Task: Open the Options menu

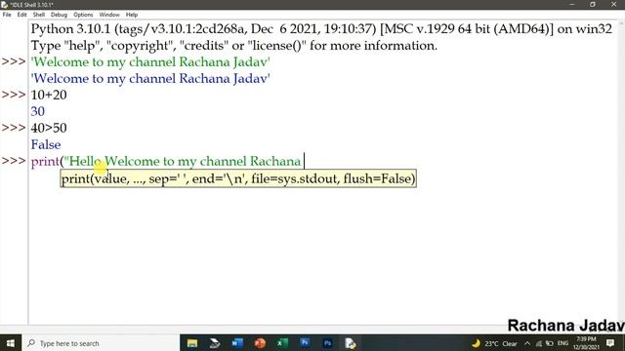Action: pyautogui.click(x=83, y=15)
